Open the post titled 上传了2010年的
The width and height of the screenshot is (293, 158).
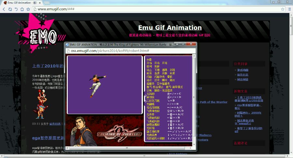tap(48, 66)
